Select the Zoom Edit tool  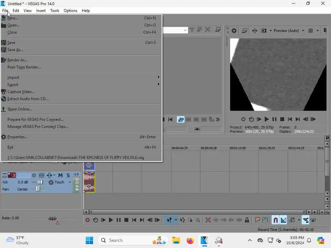click(198, 220)
